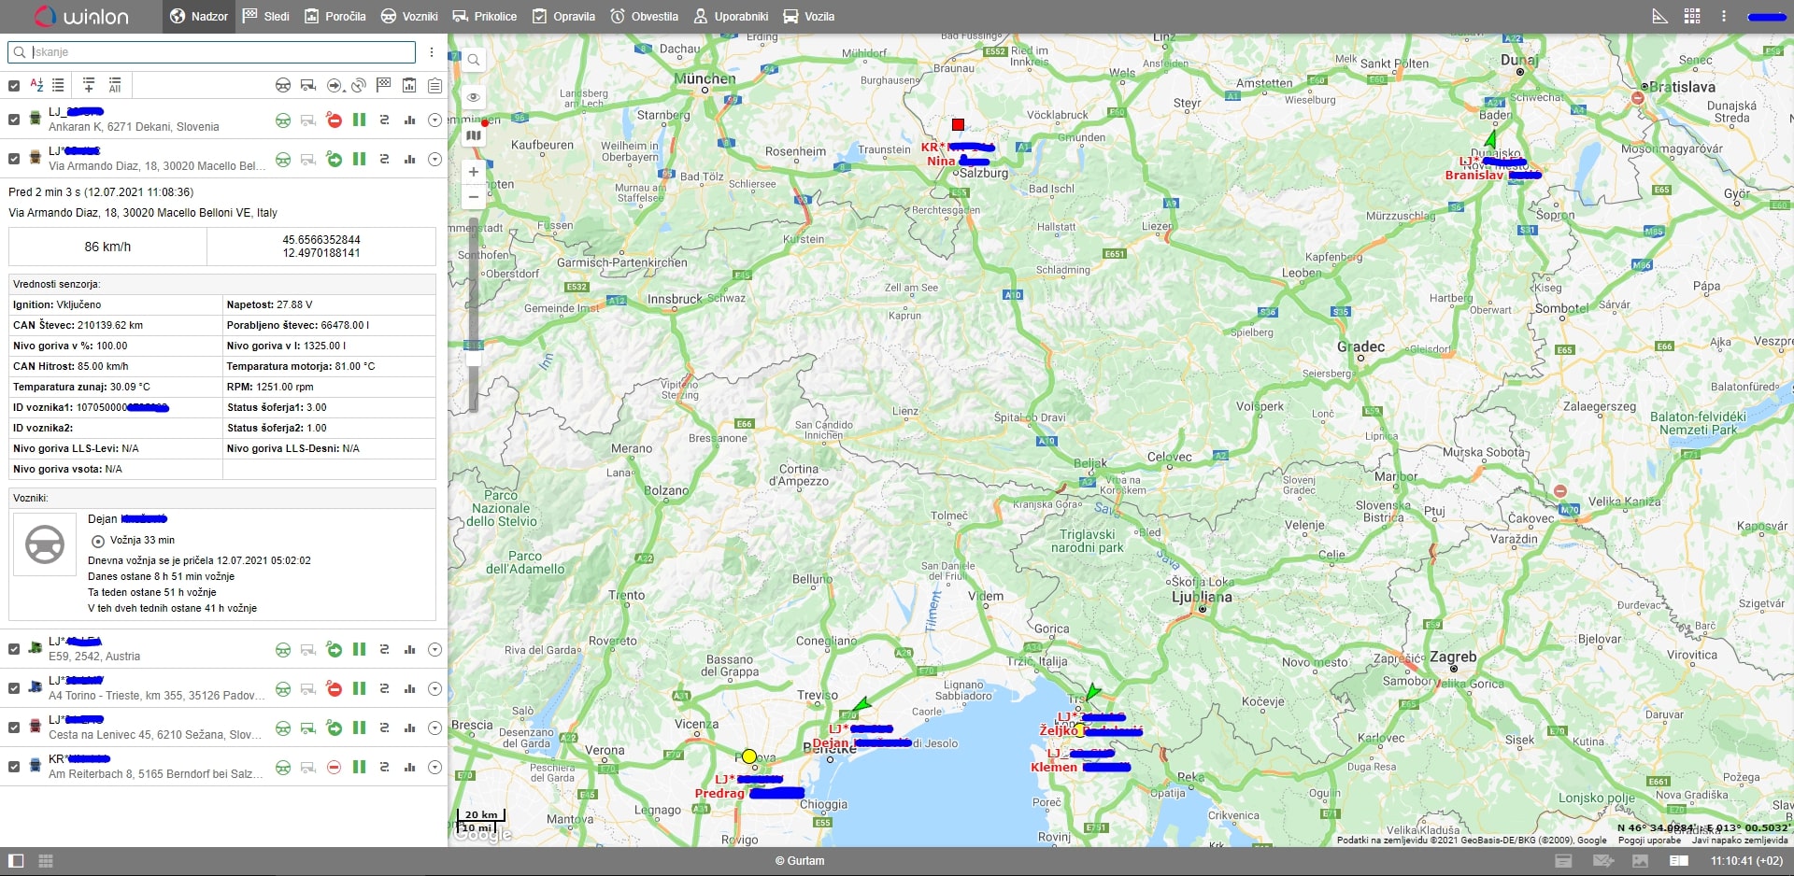Sort unit list alphabetically A-Z
Screen dimensions: 1794x876
click(37, 85)
